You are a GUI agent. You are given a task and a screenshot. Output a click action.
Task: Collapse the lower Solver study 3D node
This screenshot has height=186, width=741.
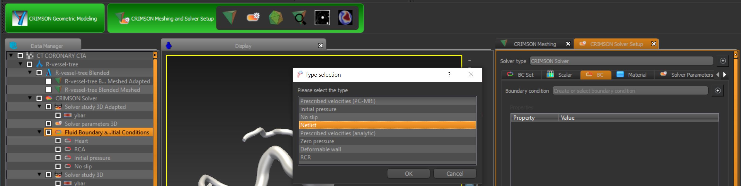point(39,174)
